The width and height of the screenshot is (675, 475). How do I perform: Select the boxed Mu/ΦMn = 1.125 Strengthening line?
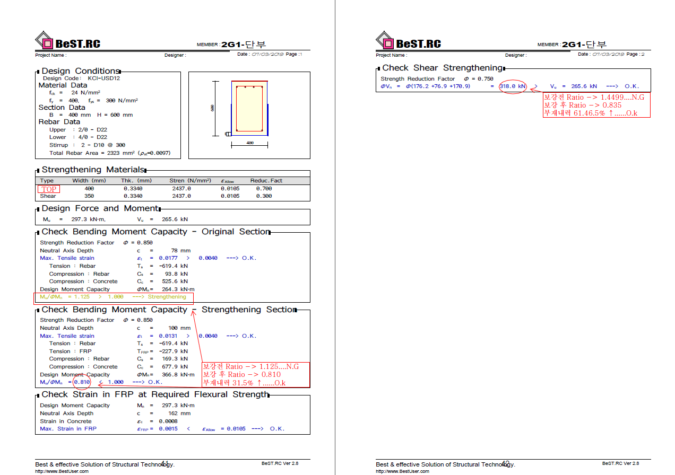pos(114,297)
